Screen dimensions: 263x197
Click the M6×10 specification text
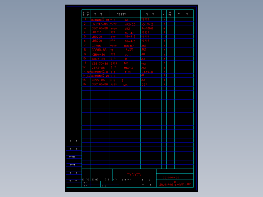pyautogui.click(x=128, y=68)
